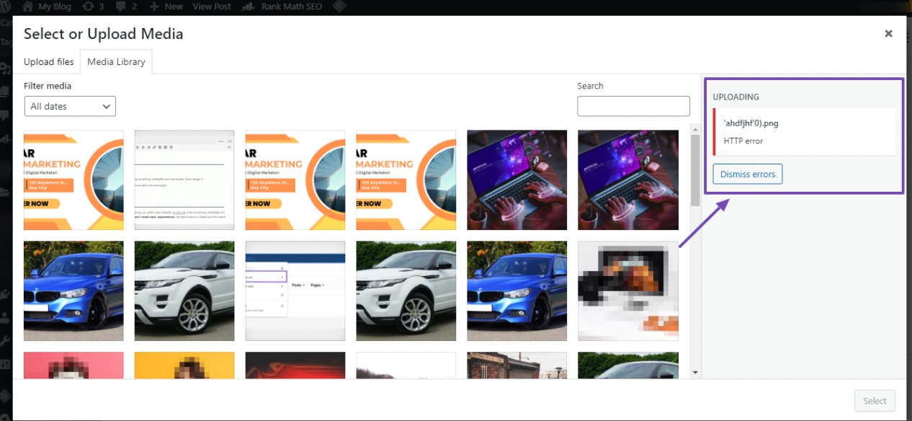
Task: Click the Dismiss errors button
Action: click(747, 174)
